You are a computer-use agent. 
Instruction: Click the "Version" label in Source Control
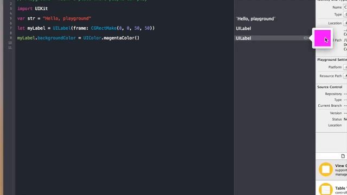[336, 113]
